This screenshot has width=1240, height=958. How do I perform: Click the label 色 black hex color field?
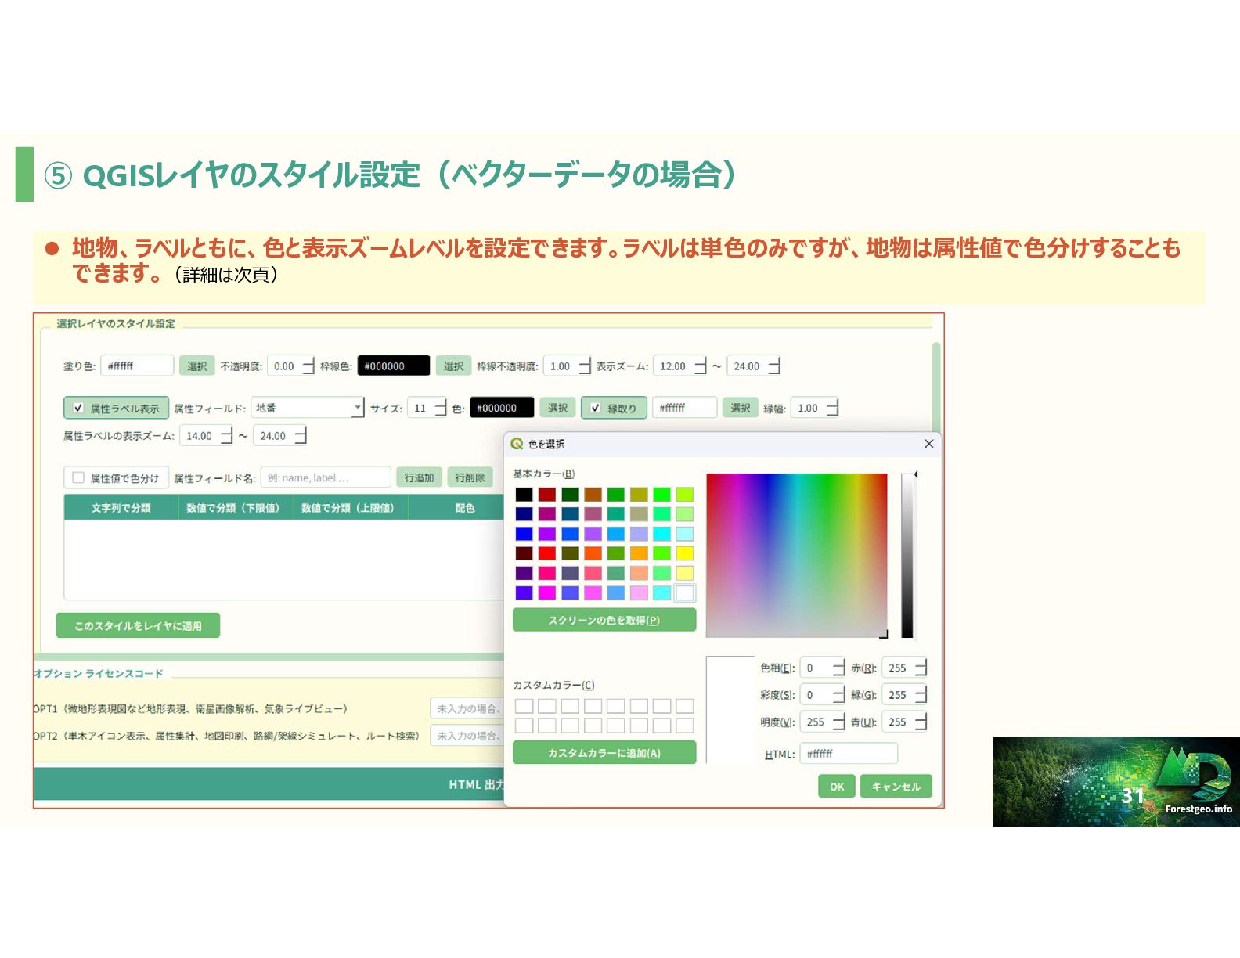point(502,408)
